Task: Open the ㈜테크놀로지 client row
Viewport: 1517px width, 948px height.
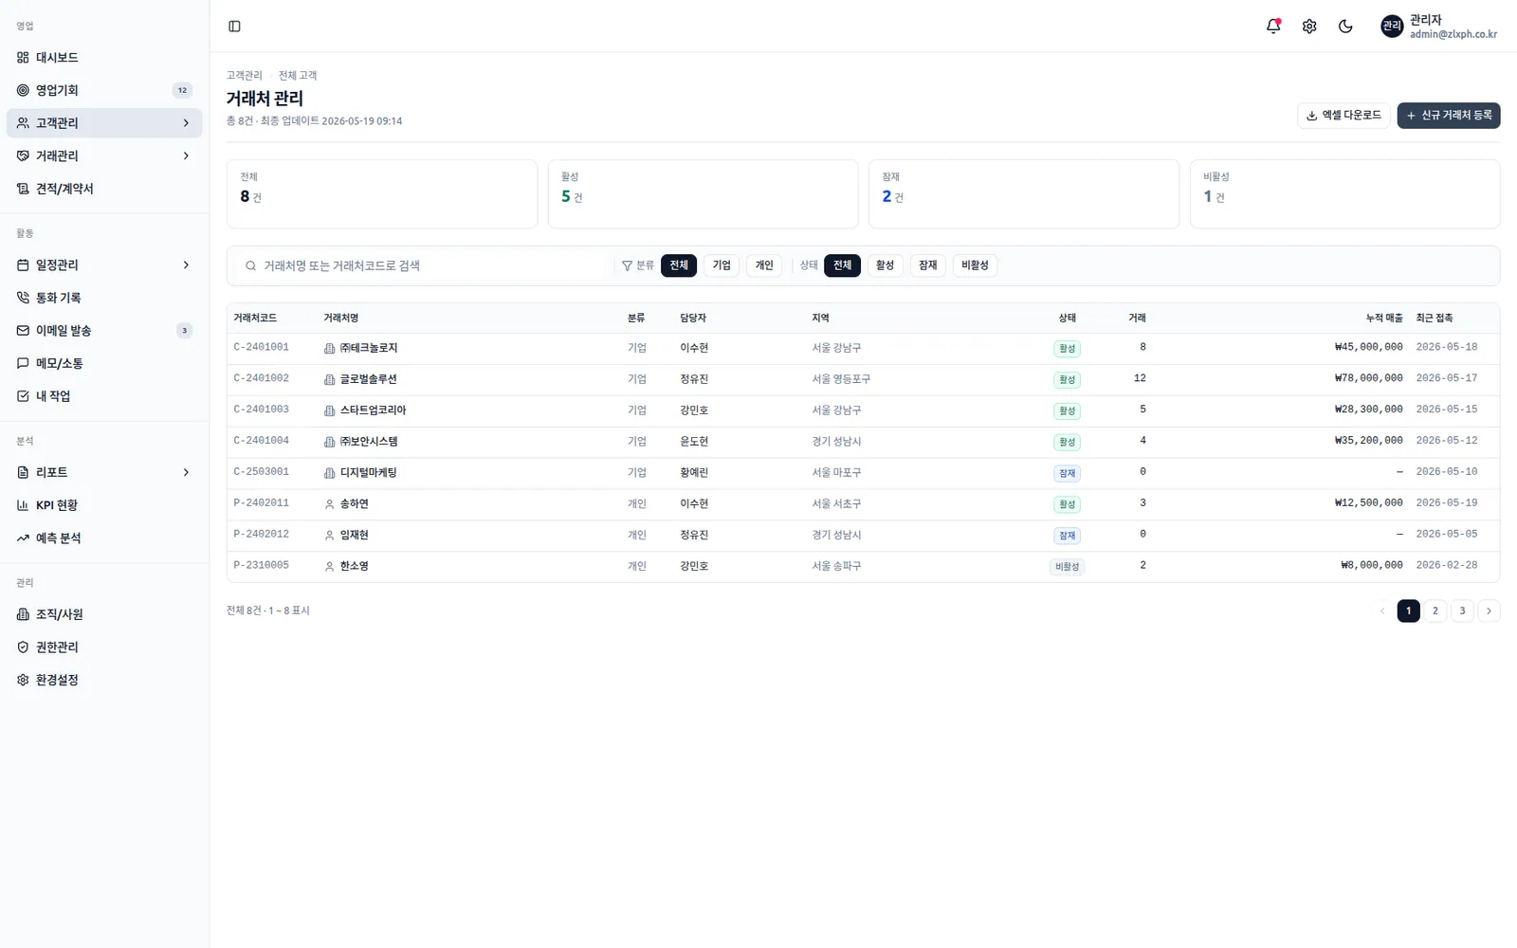Action: click(863, 349)
